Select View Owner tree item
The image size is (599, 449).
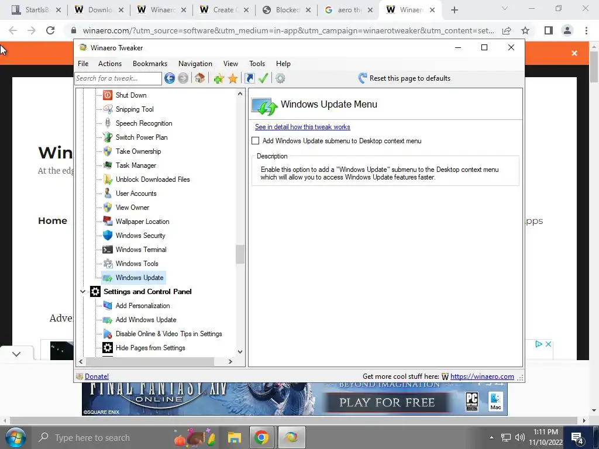point(133,208)
